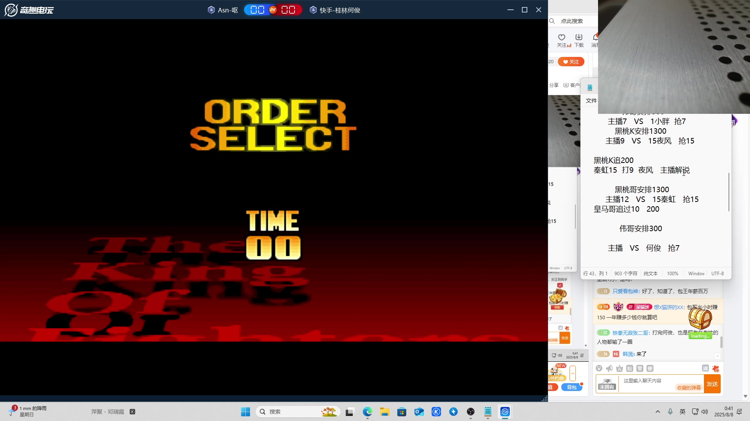Open the 下载 download icon in Kuaishou
This screenshot has width=750, height=421.
click(579, 40)
